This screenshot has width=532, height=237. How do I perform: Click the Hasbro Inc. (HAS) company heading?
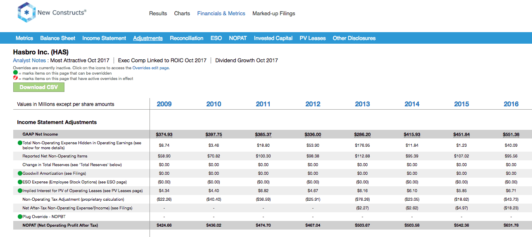coord(41,52)
